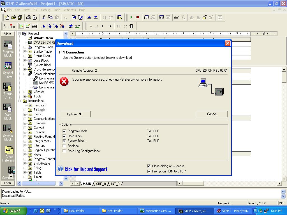
Task: Expand the Timers tree node
Action: 25,177
